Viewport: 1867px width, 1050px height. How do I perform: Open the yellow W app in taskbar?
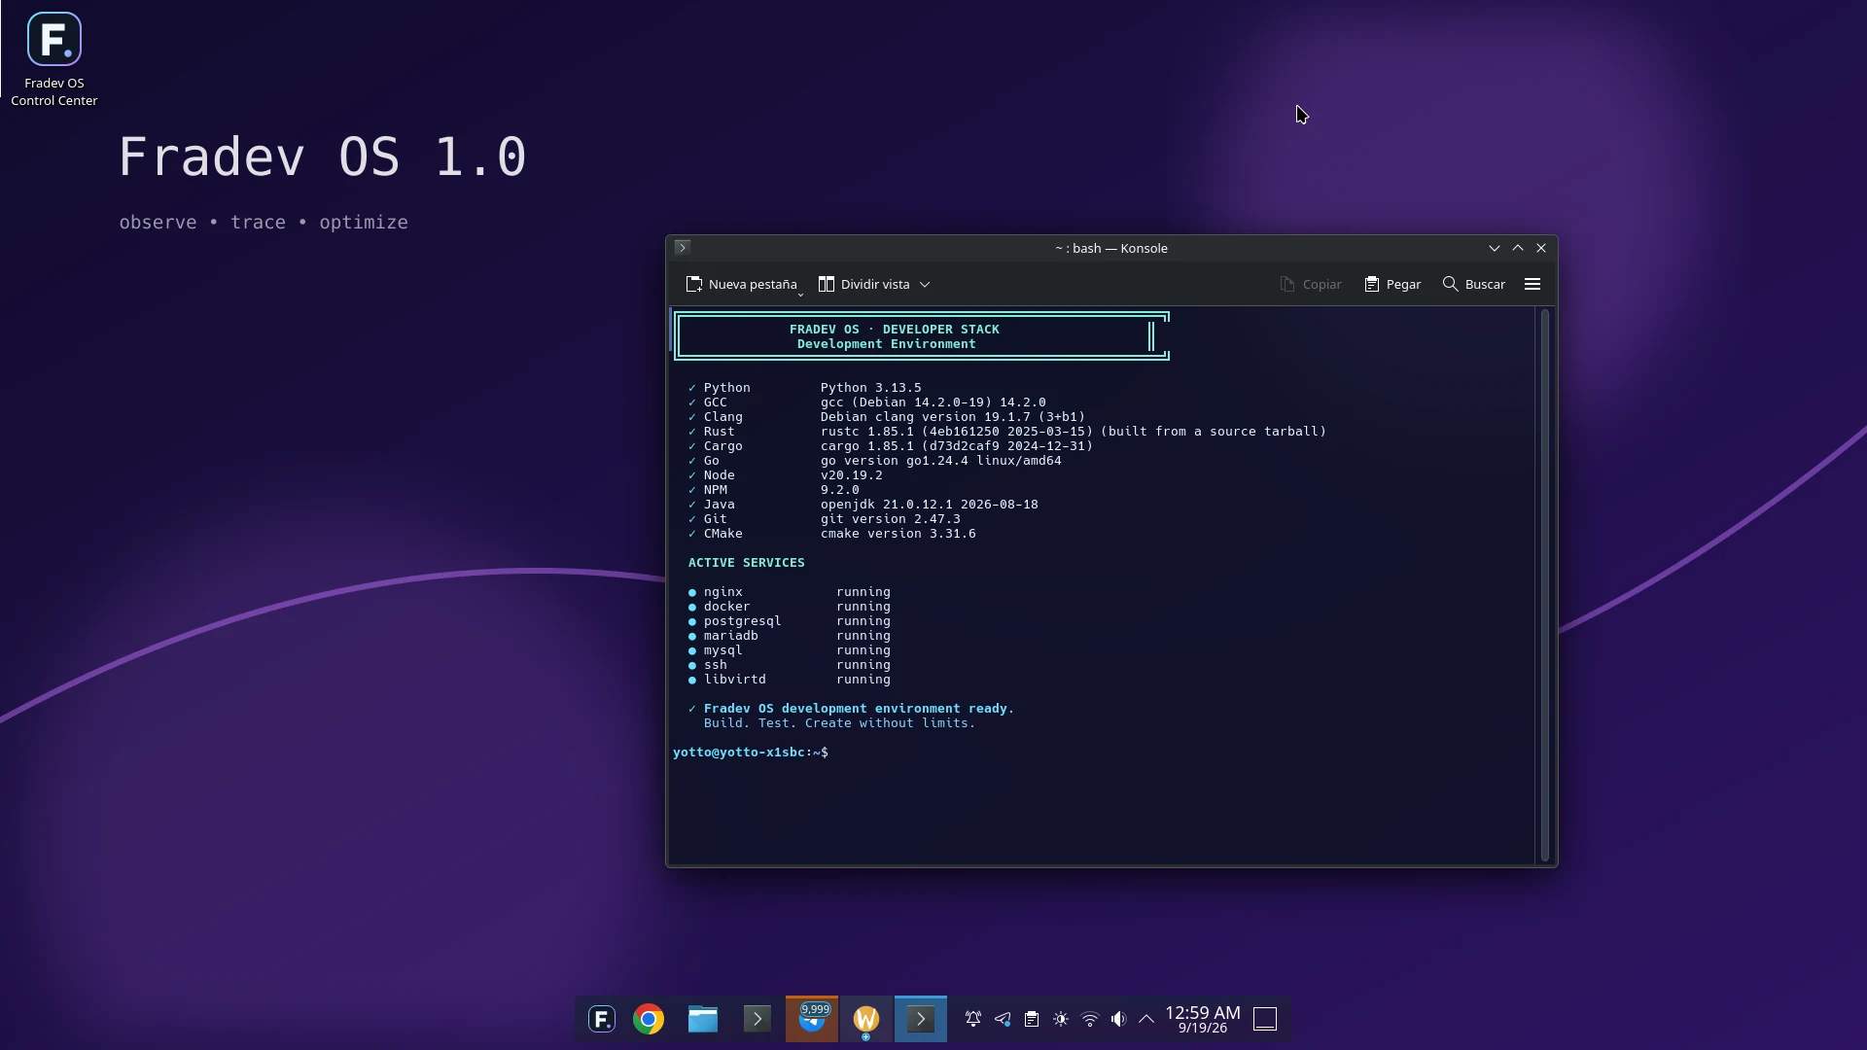(866, 1019)
